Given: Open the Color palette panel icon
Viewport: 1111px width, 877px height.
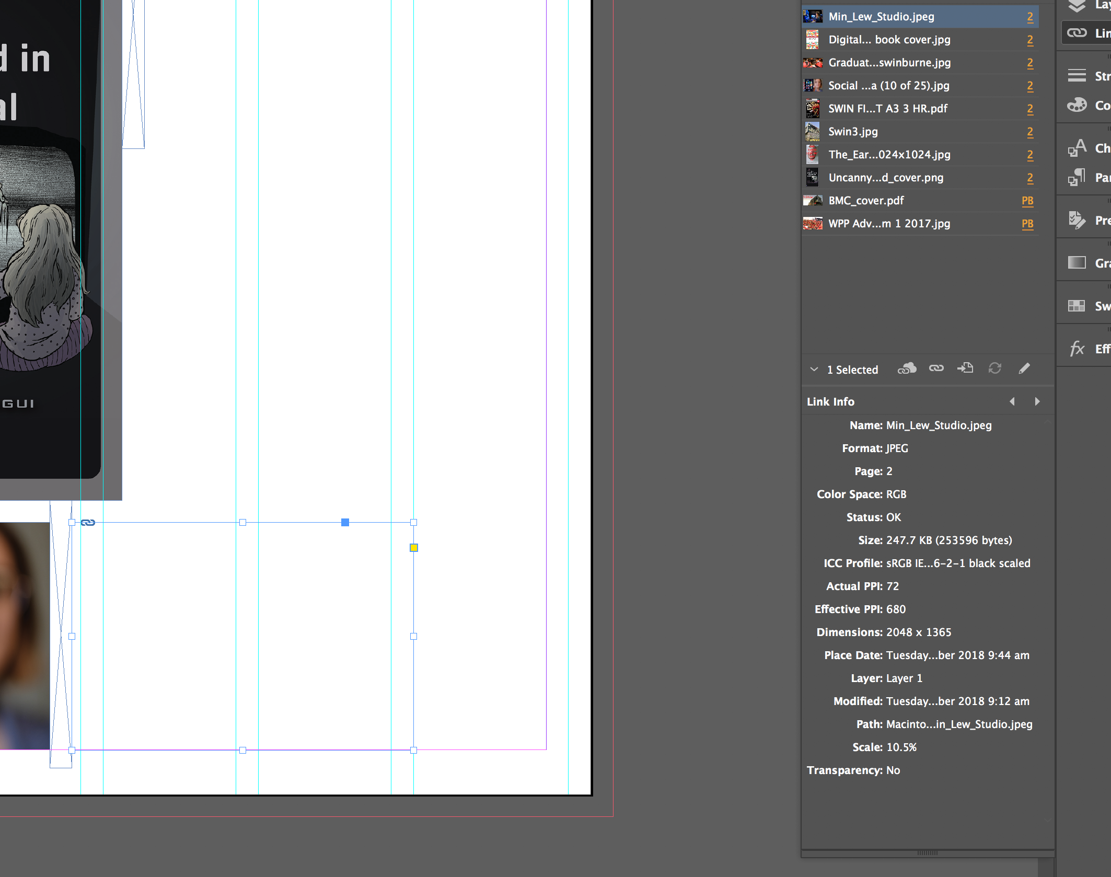Looking at the screenshot, I should point(1077,106).
